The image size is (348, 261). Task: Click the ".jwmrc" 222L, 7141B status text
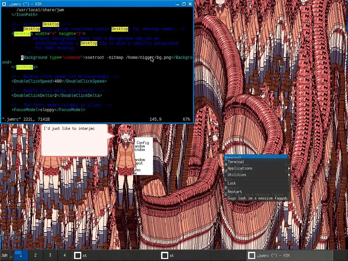tap(26, 119)
